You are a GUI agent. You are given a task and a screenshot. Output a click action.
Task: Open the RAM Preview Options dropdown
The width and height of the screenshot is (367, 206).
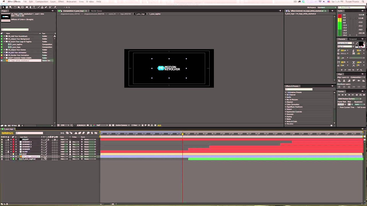tap(350, 99)
